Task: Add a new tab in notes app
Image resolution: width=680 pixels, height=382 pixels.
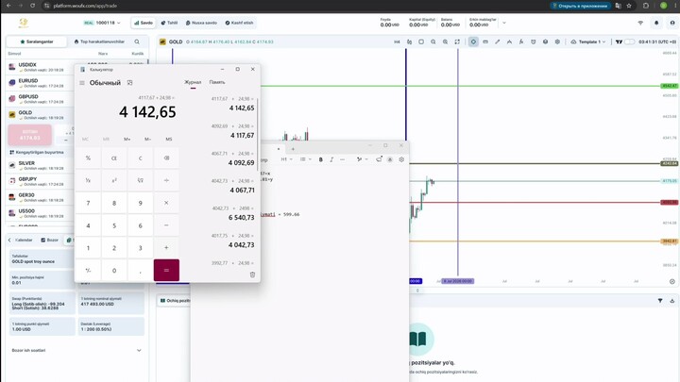Action: coord(293,149)
